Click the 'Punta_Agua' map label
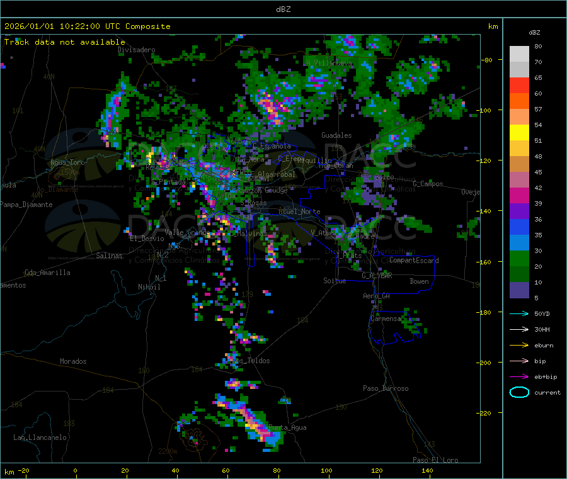This screenshot has width=567, height=479. (x=287, y=427)
